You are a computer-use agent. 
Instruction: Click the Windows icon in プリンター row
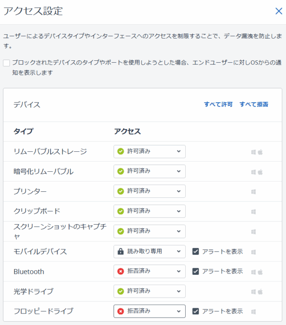pos(253,191)
